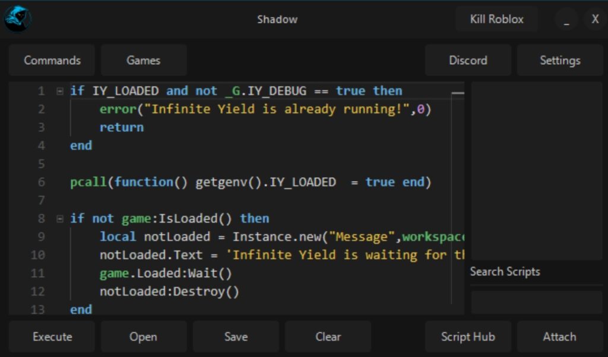Screen dimensions: 608x357
Task: Click 'notLoaded:Destroy()' on line 12
Action: pos(169,292)
